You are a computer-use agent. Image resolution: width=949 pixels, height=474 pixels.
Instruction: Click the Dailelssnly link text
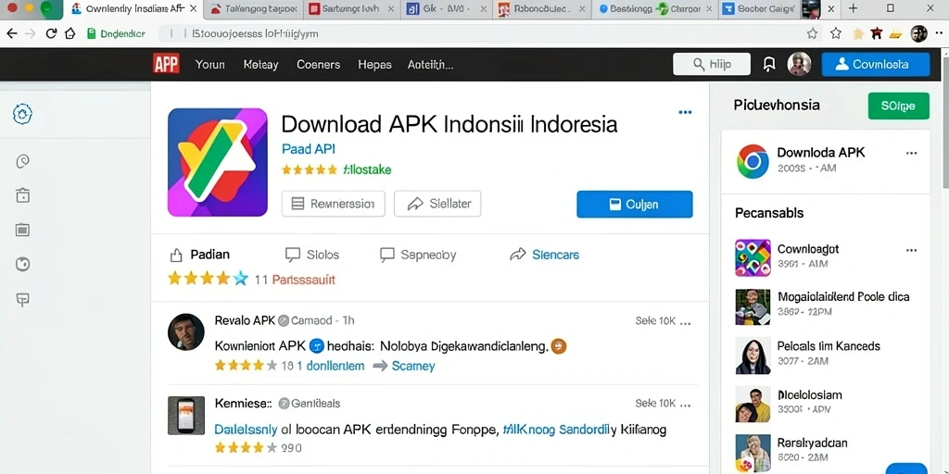coord(246,430)
